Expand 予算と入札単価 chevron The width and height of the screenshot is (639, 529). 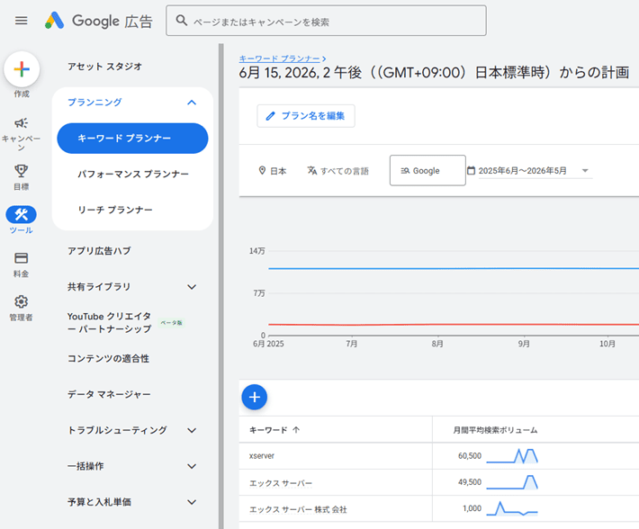point(192,502)
